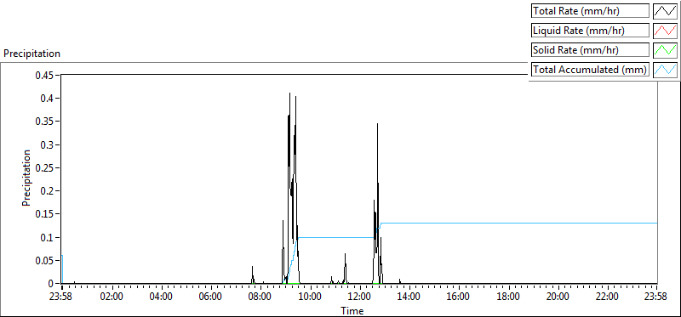Click the tallest rate peak near 09:00
The height and width of the screenshot is (317, 681).
coord(289,93)
